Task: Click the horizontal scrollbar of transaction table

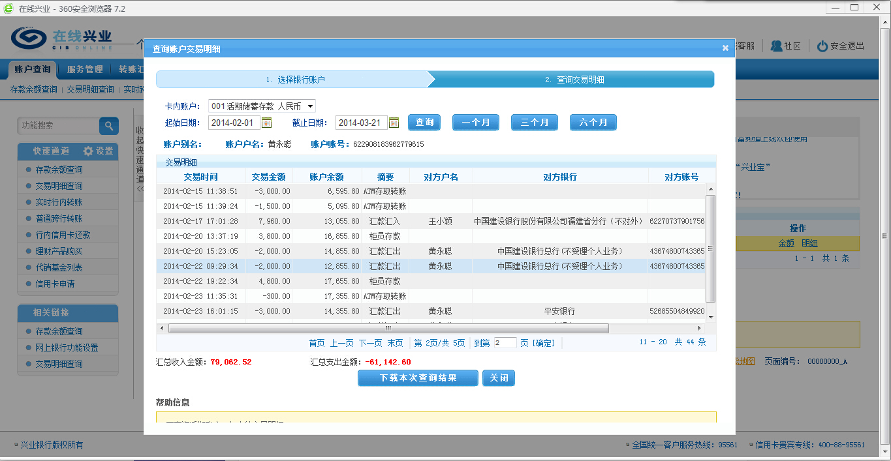Action: (x=388, y=329)
